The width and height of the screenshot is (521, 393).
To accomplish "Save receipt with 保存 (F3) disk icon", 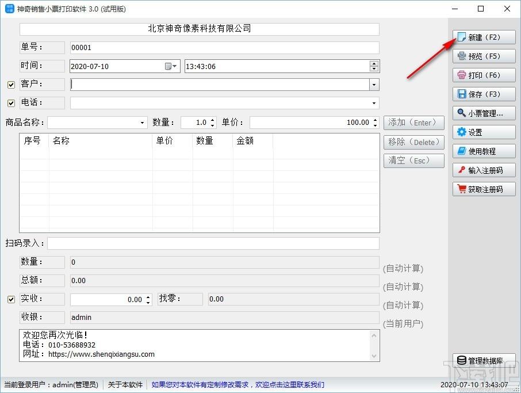I will point(462,94).
